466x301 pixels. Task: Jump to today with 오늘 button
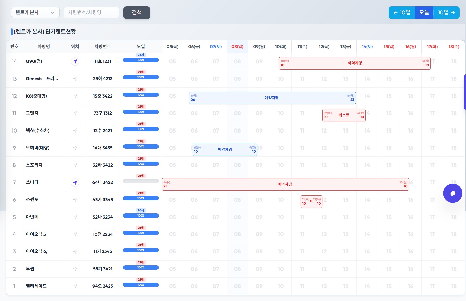point(424,13)
